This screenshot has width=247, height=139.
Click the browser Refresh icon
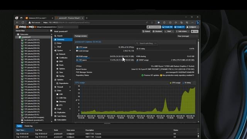click(x=23, y=22)
